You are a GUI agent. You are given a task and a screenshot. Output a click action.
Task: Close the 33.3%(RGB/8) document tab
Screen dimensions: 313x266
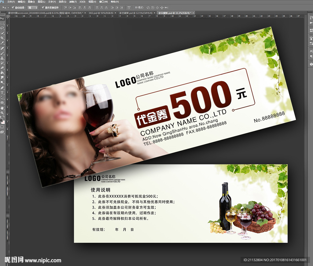pyautogui.click(x=193, y=13)
